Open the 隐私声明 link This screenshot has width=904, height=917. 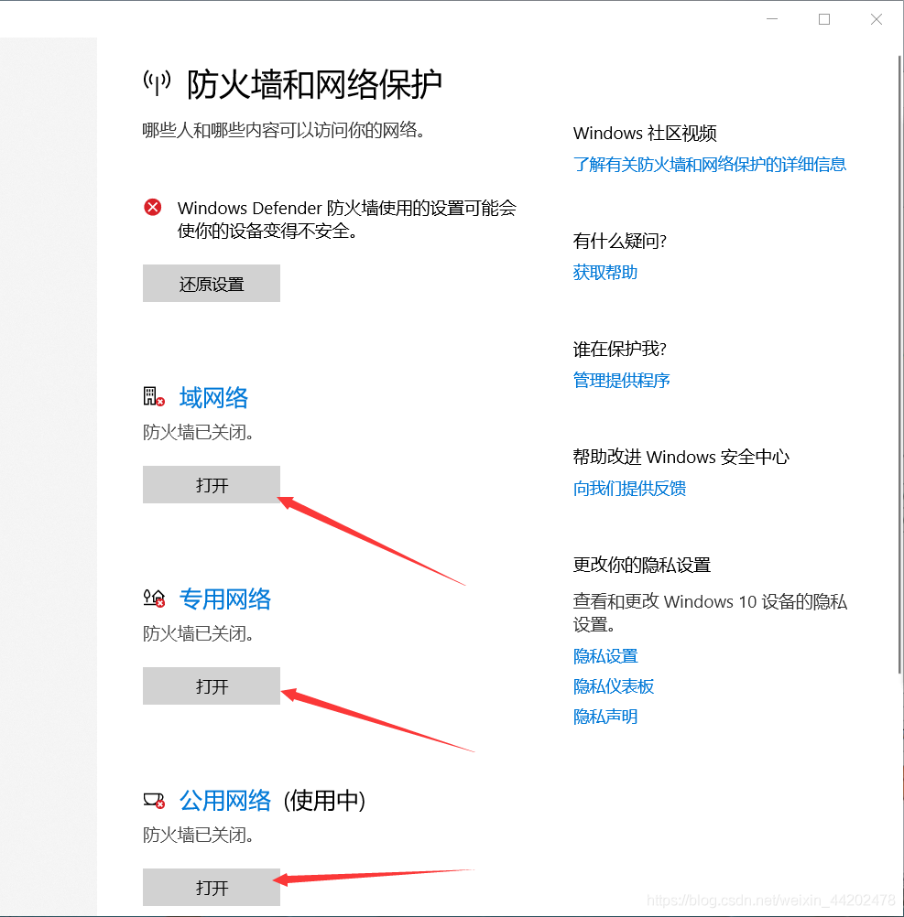point(605,717)
